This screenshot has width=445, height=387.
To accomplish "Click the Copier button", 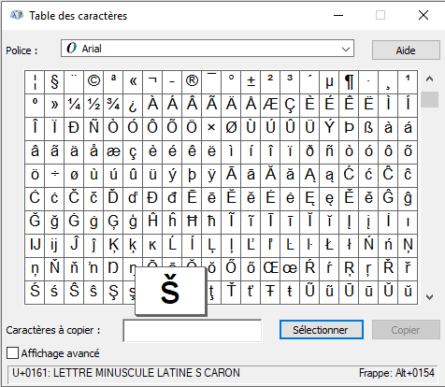I will click(406, 330).
